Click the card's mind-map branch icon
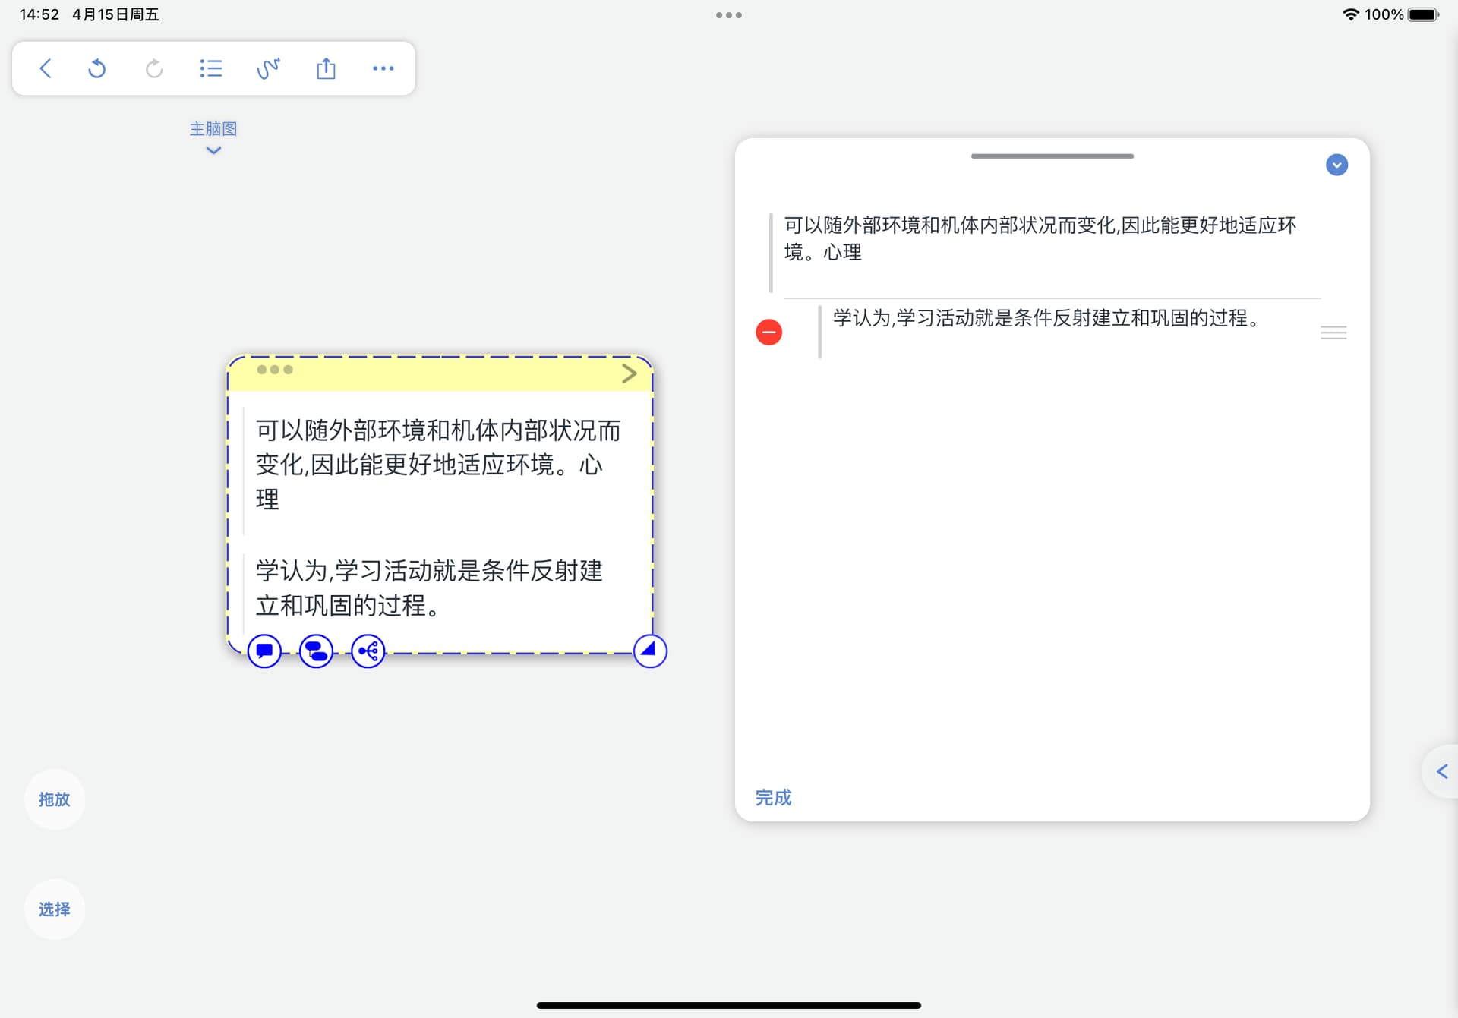This screenshot has height=1018, width=1458. 368,651
